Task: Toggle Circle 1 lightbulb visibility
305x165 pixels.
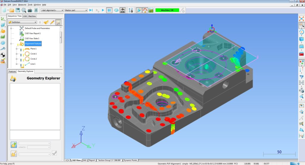Action: [x=23, y=55]
